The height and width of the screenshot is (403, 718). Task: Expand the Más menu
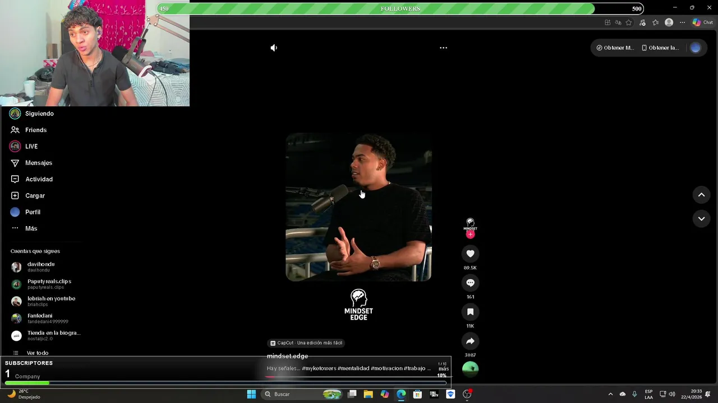click(x=25, y=228)
